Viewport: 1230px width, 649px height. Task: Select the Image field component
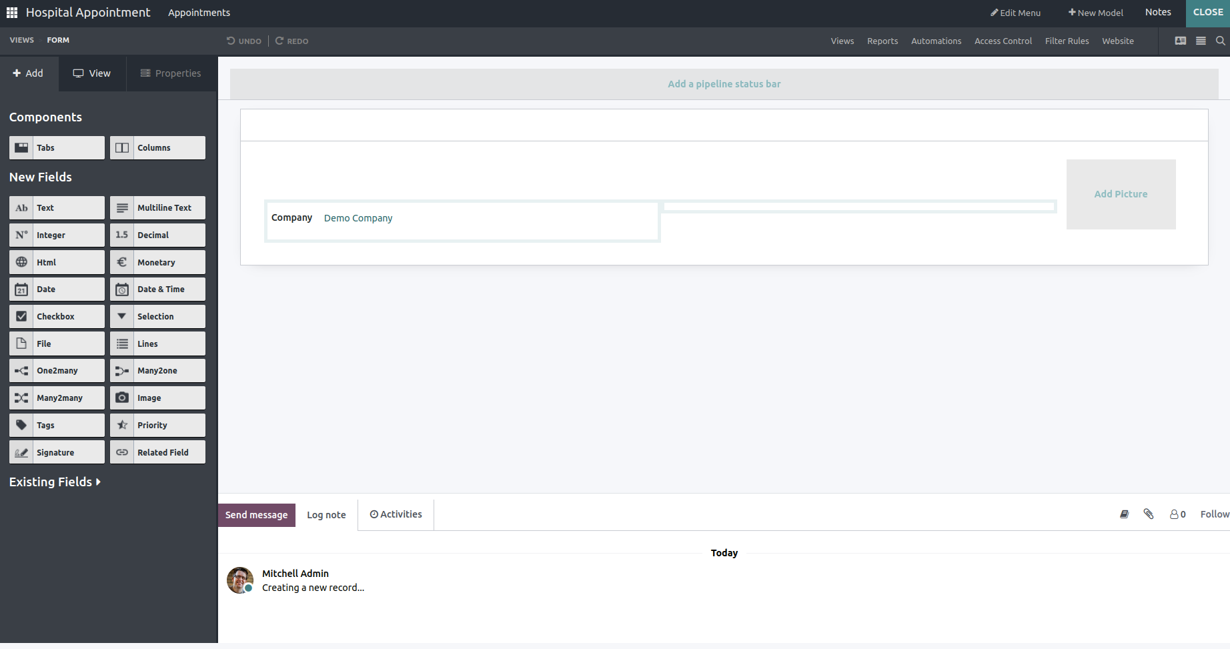point(157,398)
